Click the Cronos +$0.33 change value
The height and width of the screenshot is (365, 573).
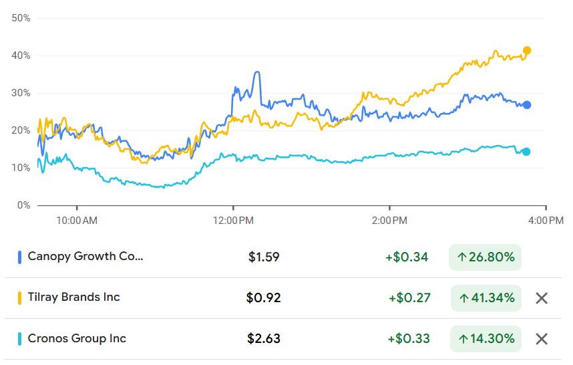click(x=408, y=339)
